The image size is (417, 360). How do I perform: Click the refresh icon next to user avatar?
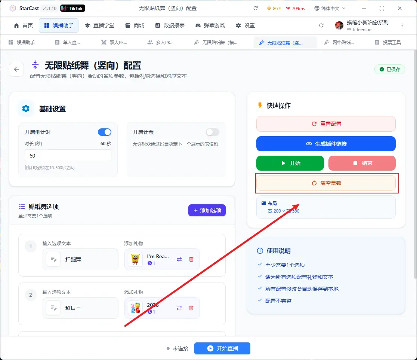pos(321,25)
